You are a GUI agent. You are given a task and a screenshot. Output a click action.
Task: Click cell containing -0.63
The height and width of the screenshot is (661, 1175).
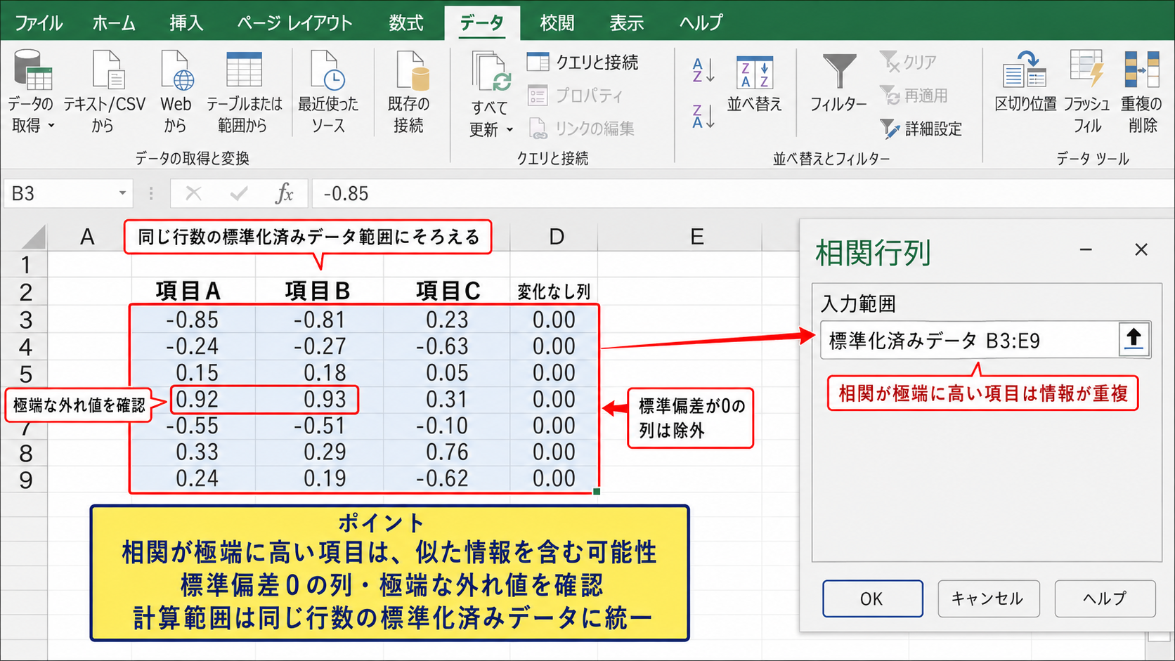[x=447, y=346]
